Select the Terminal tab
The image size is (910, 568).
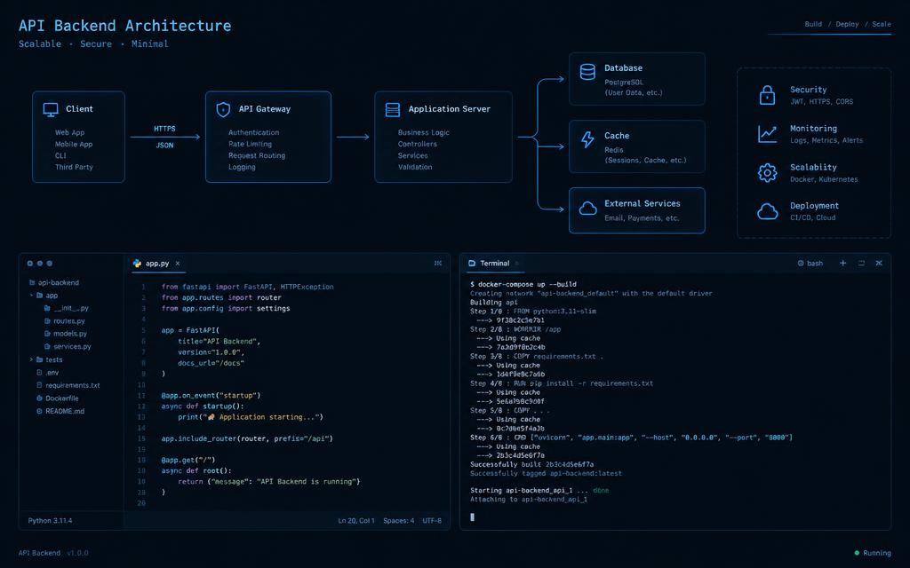point(494,263)
